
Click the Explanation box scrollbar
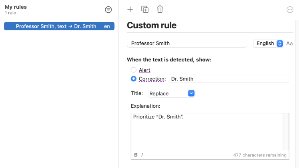(285, 132)
